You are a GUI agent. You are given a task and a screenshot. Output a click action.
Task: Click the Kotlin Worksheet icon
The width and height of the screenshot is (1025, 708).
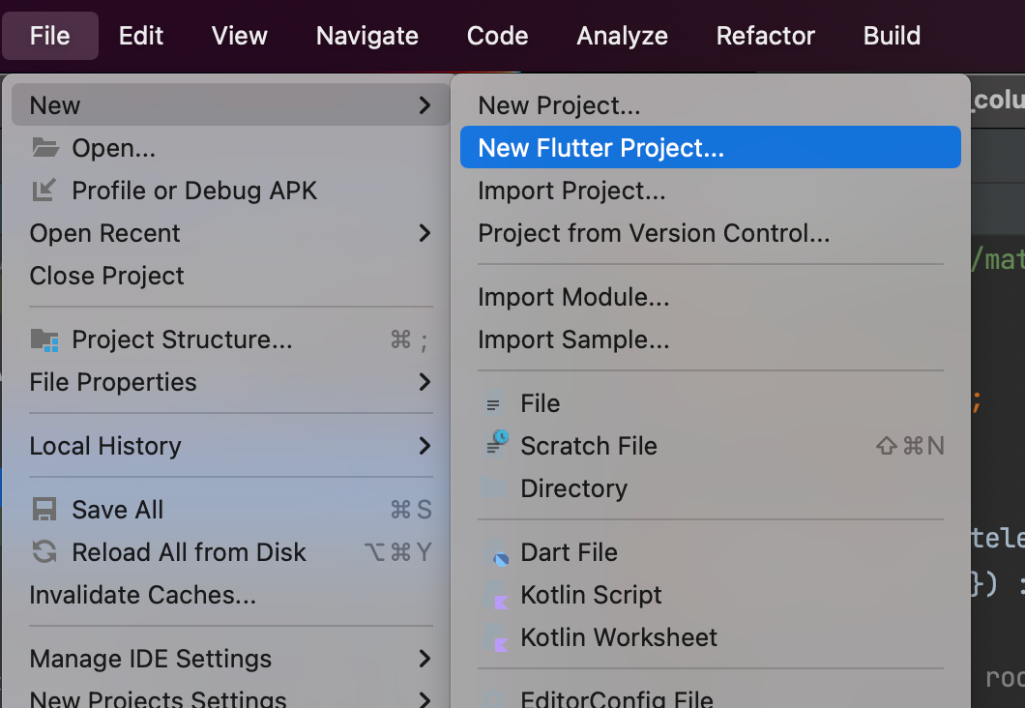point(497,638)
